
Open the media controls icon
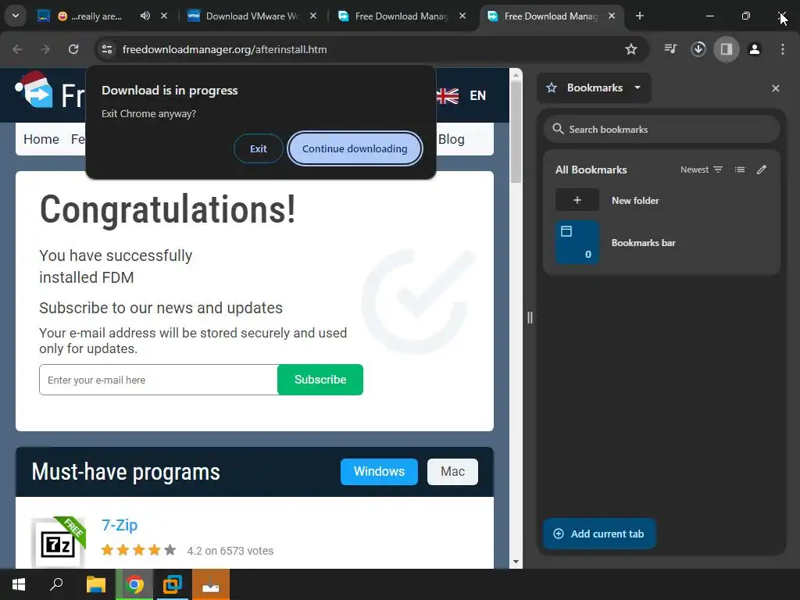coord(670,49)
